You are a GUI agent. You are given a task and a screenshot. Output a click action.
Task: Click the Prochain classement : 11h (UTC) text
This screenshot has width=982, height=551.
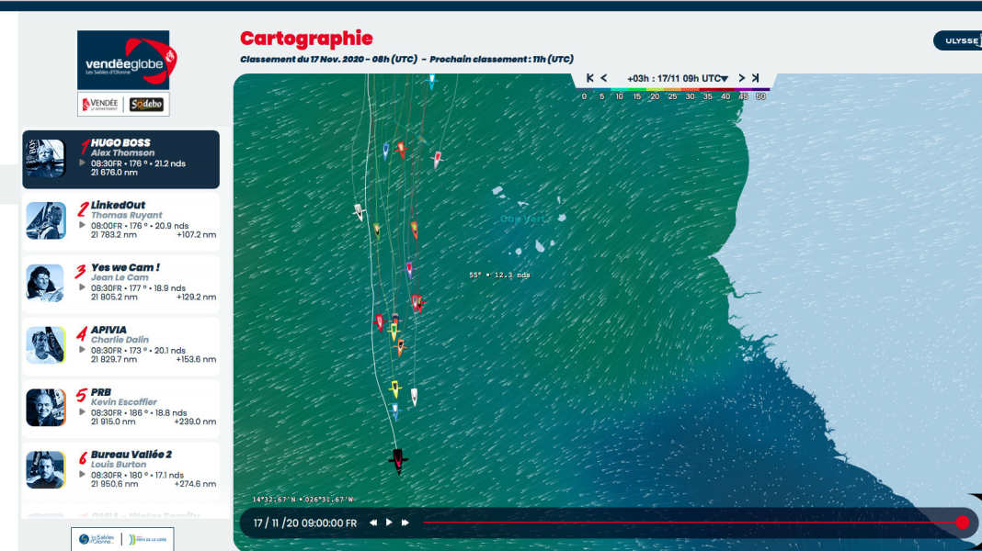point(501,60)
